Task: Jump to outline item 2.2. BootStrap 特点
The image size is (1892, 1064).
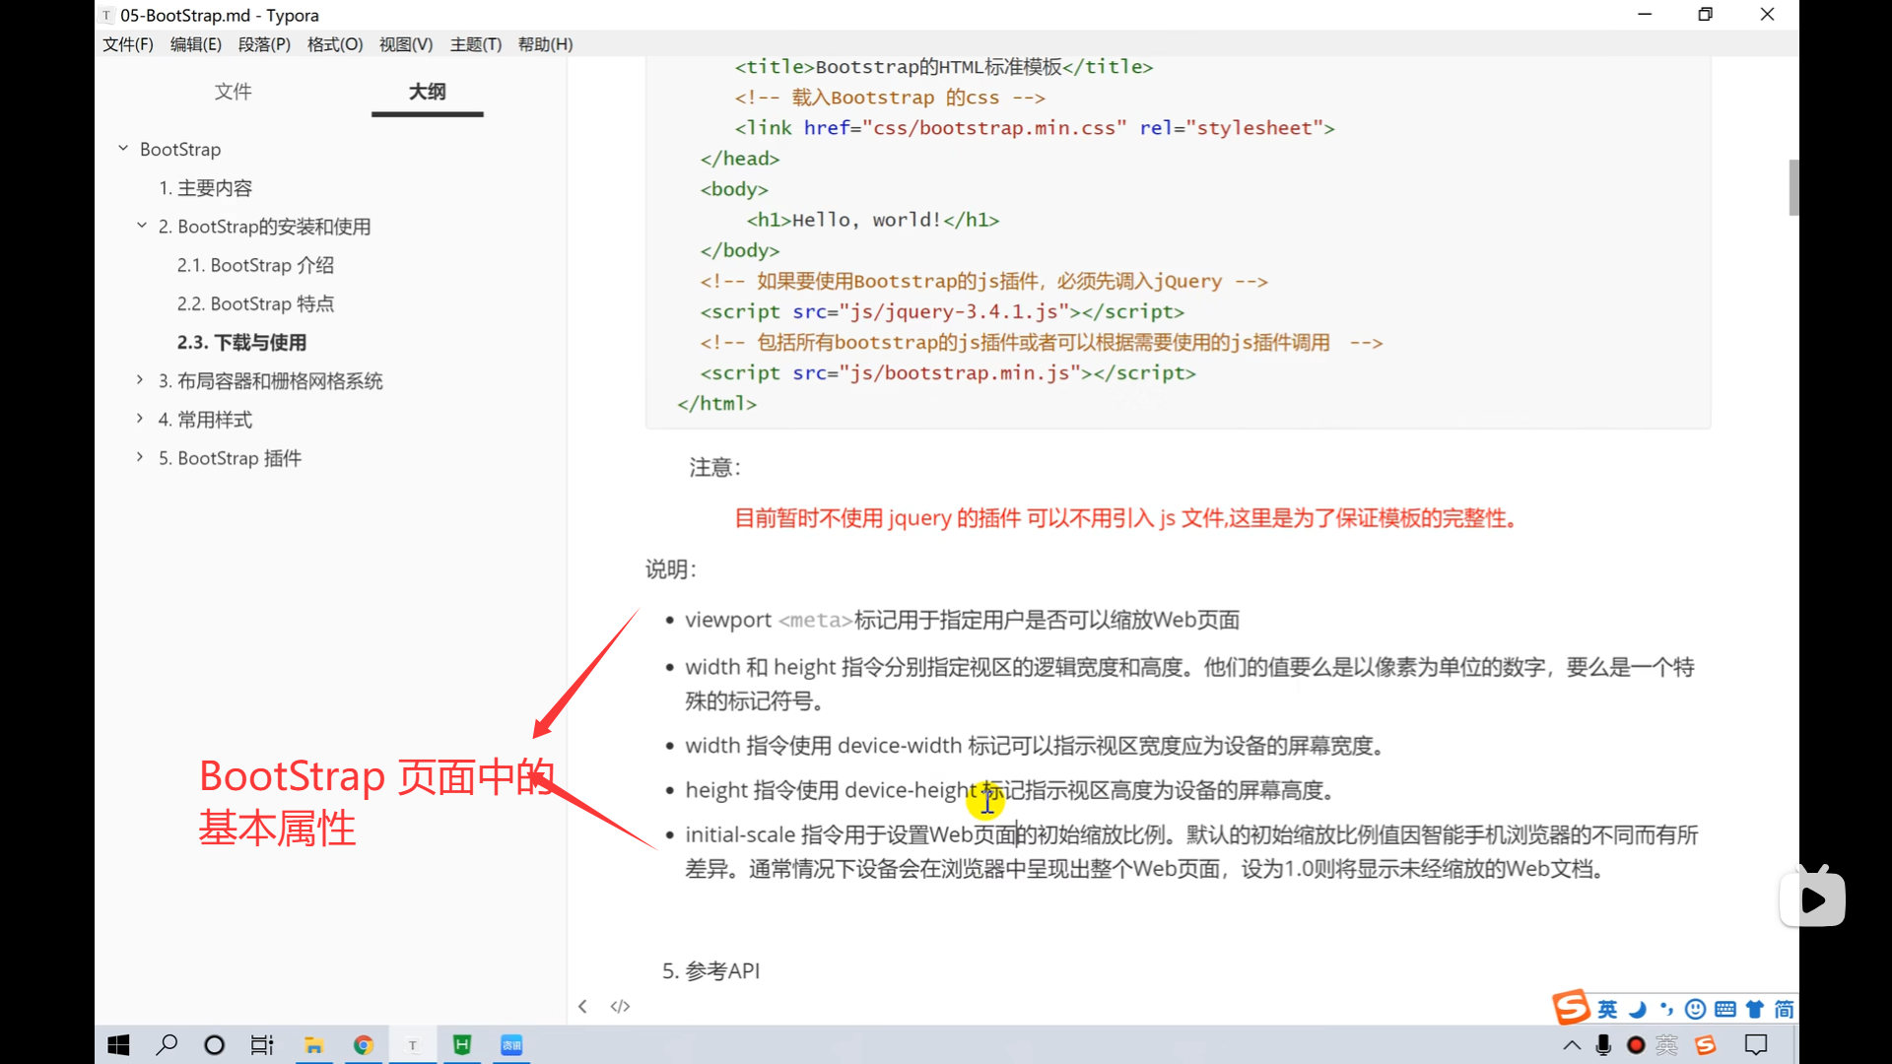Action: point(255,303)
